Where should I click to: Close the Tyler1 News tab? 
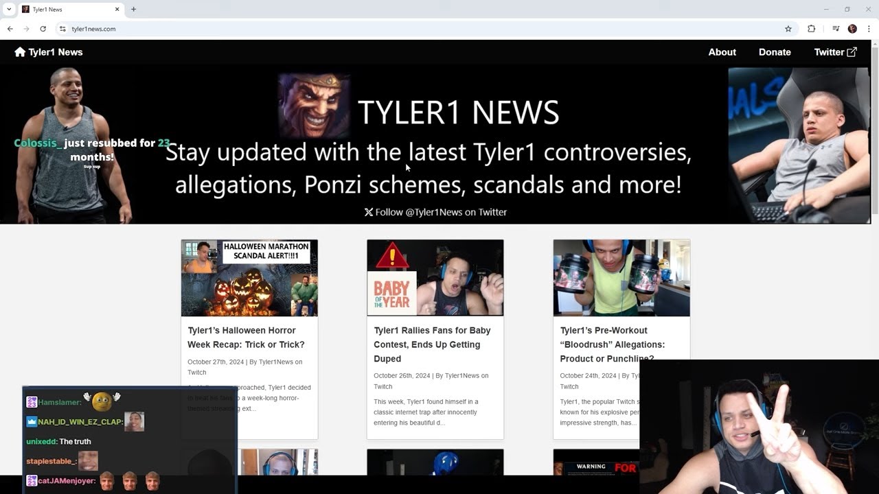[x=117, y=10]
